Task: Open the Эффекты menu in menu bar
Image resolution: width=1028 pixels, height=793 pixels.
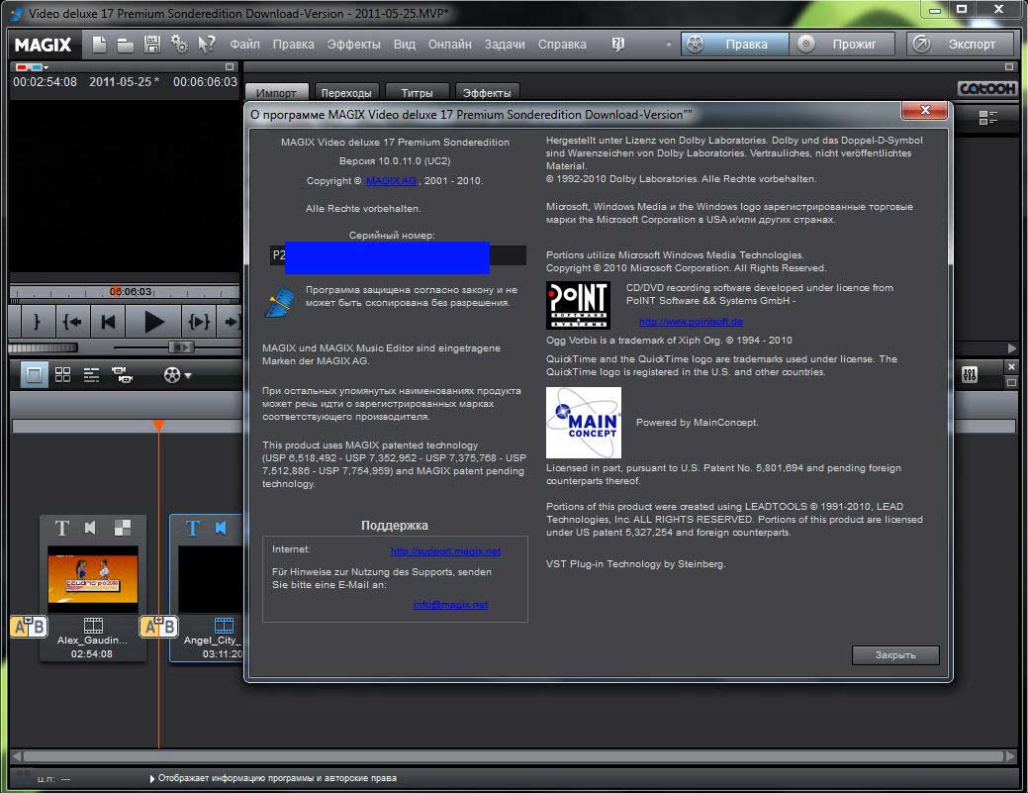Action: pyautogui.click(x=353, y=45)
